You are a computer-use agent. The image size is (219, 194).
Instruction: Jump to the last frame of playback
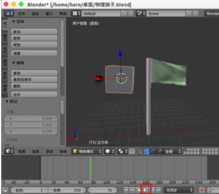point(159,190)
